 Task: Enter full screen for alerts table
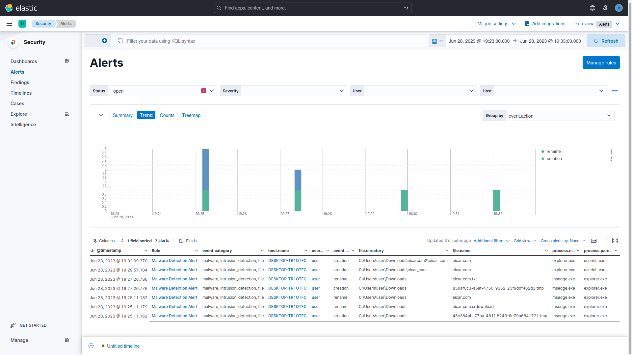pos(615,241)
